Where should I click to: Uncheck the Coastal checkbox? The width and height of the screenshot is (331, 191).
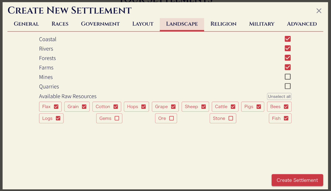pos(288,39)
